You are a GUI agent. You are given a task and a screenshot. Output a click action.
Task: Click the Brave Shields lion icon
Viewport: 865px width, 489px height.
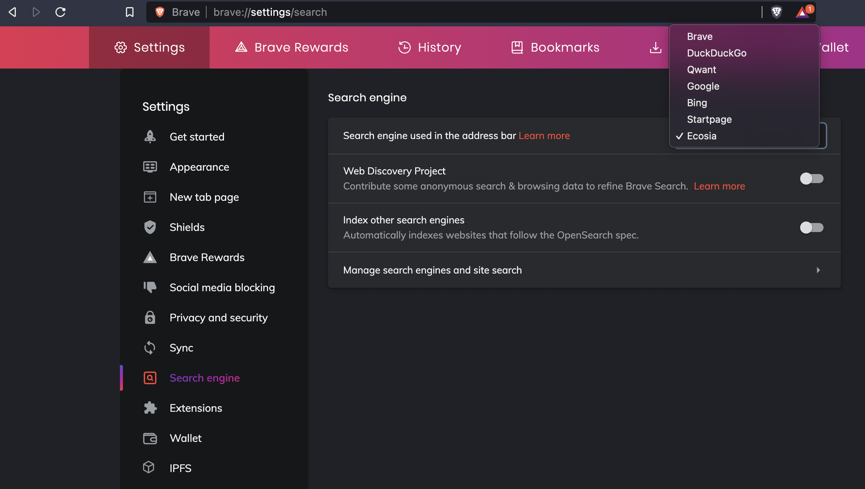point(776,12)
